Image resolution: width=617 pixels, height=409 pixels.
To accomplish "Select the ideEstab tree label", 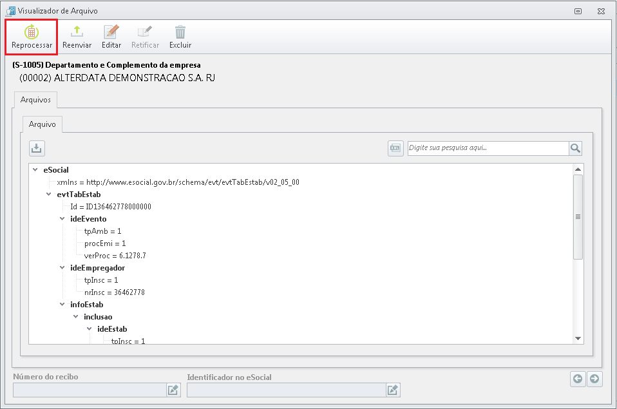I will (112, 328).
